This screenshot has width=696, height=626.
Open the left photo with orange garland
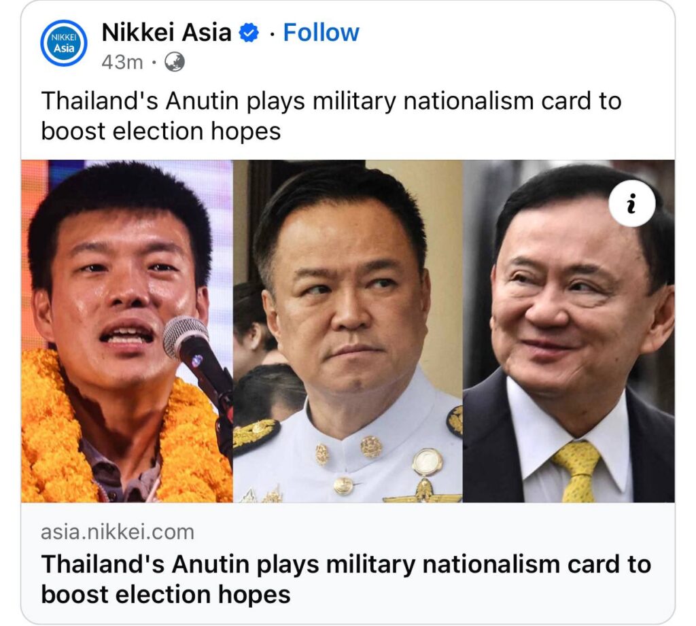click(x=127, y=331)
